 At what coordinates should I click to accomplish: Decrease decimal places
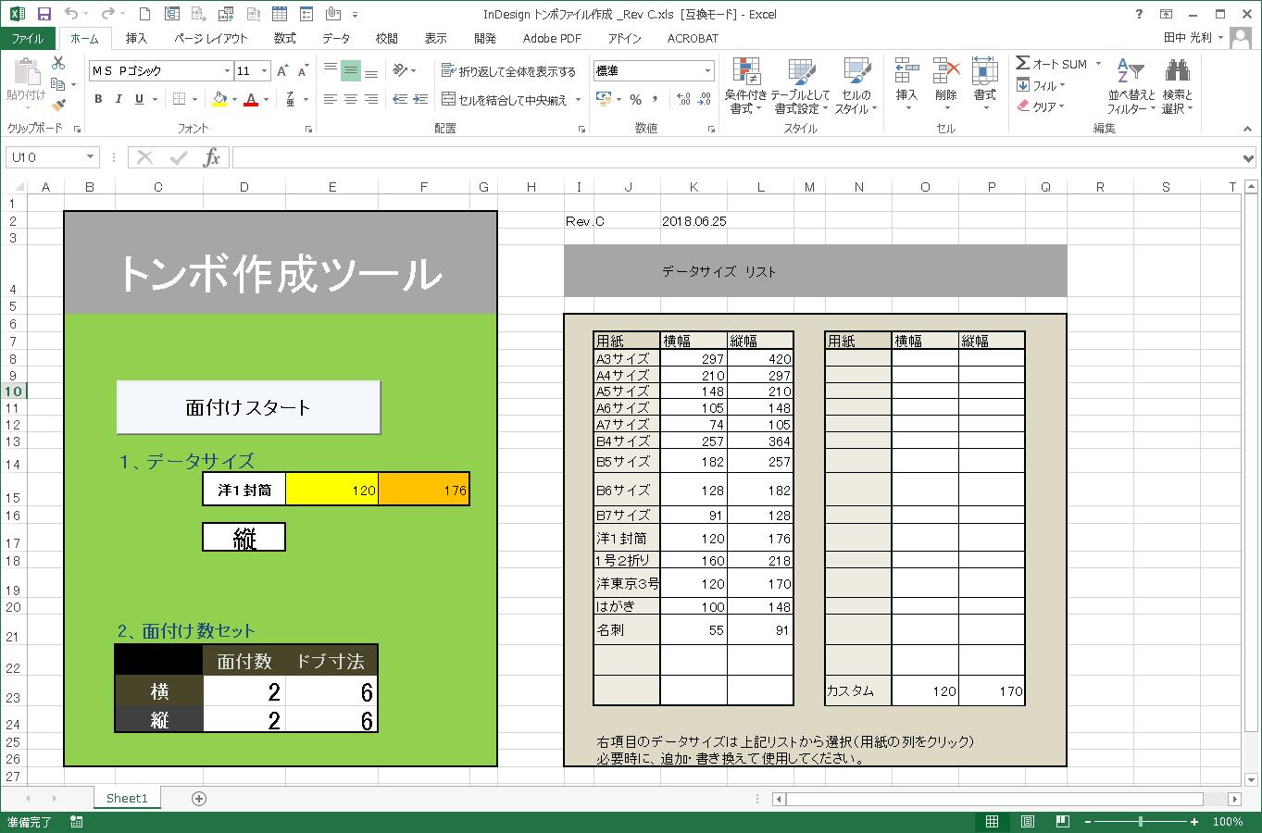(705, 99)
